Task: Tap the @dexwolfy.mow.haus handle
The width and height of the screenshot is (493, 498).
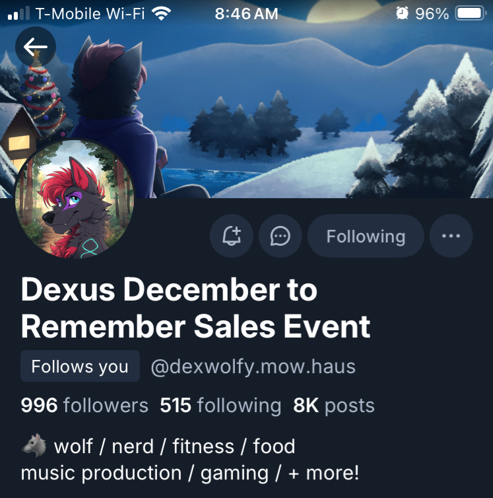Action: point(253,366)
